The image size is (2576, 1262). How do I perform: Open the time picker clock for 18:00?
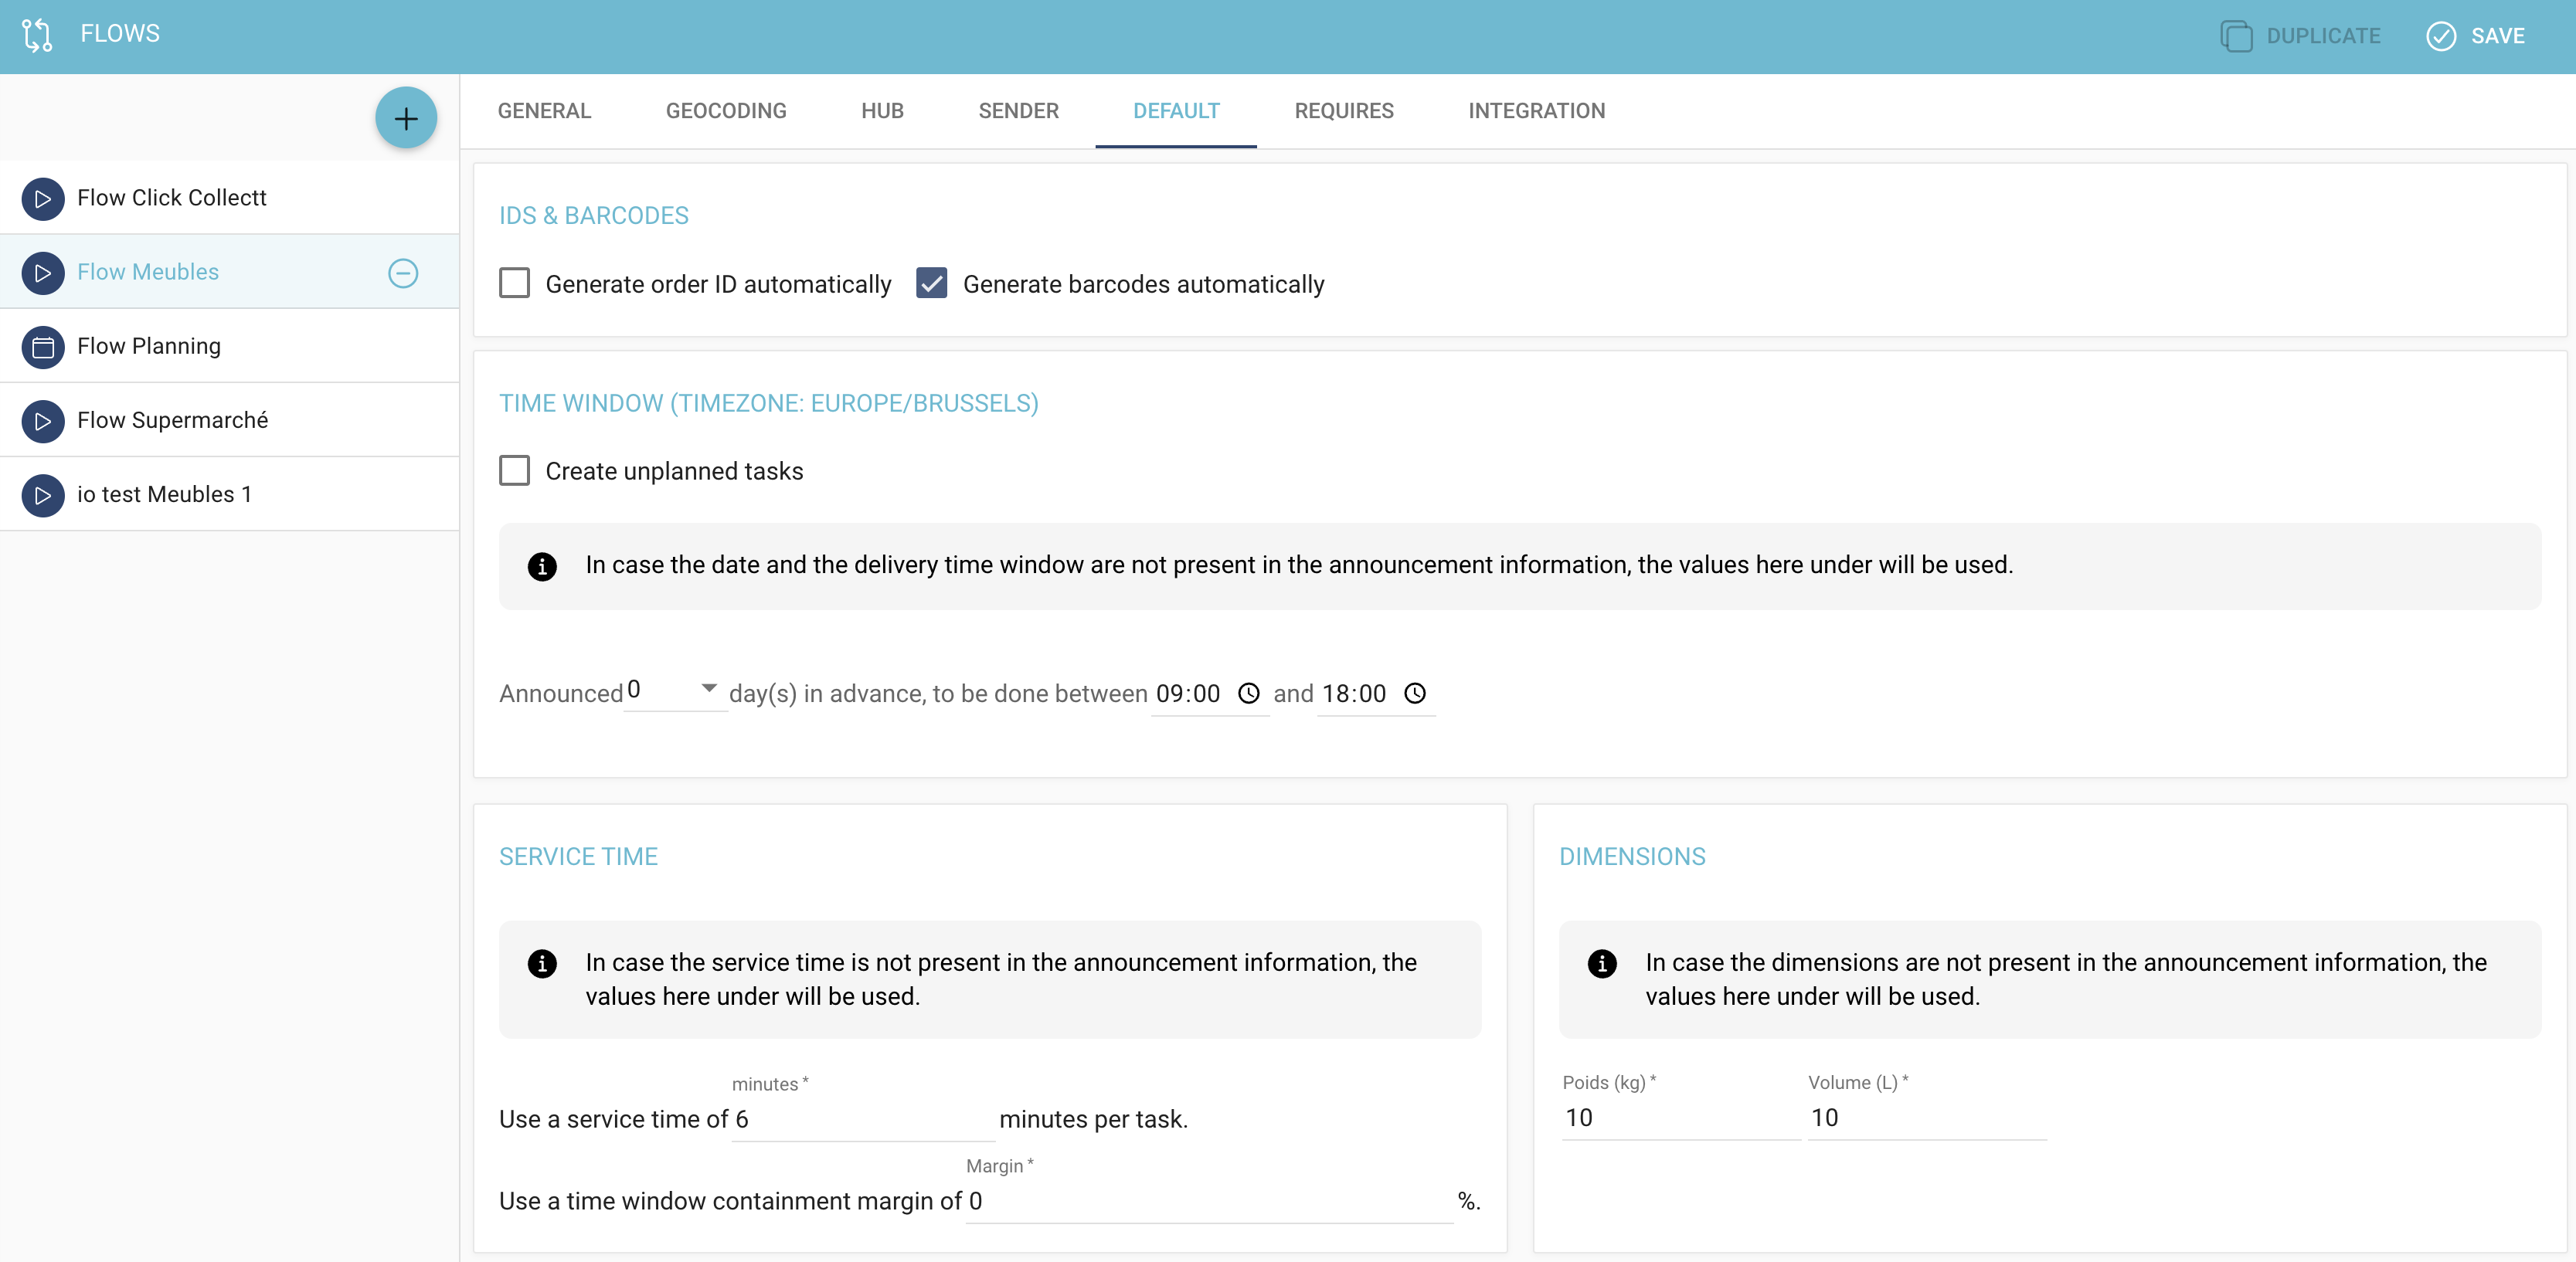(x=1415, y=694)
